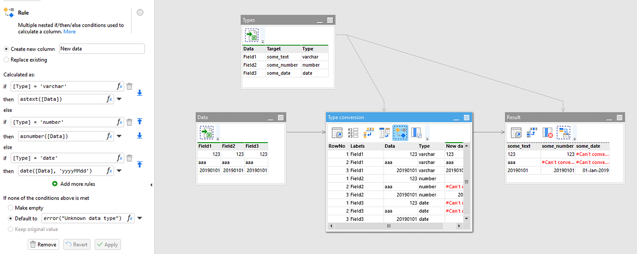
Task: Click the remove column icon in Result
Action: click(x=547, y=133)
